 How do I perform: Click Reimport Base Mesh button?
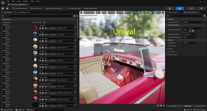click(53, 8)
